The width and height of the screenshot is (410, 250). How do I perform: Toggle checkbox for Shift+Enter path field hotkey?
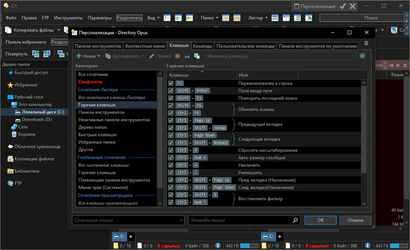coord(171,91)
